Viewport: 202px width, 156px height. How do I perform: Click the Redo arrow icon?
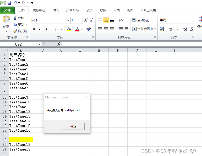[23, 3]
